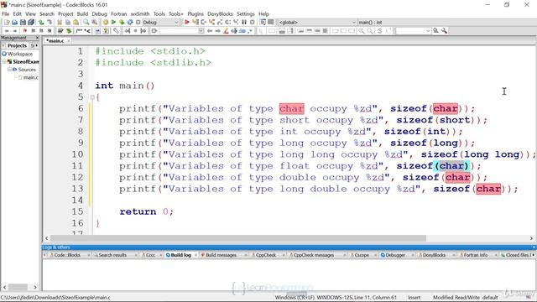Image resolution: width=537 pixels, height=302 pixels.
Task: Collapse code fold marker at line 5
Action: [x=92, y=97]
